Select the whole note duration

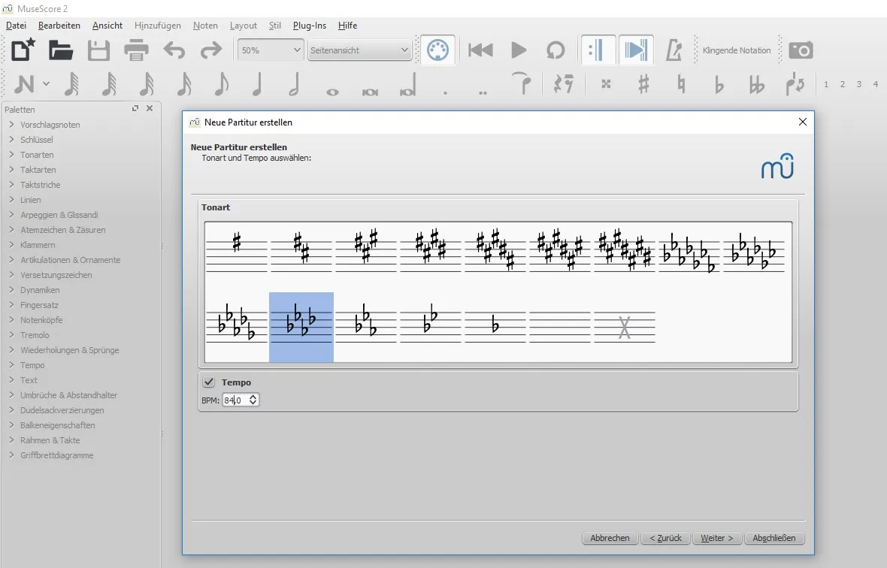pos(332,92)
